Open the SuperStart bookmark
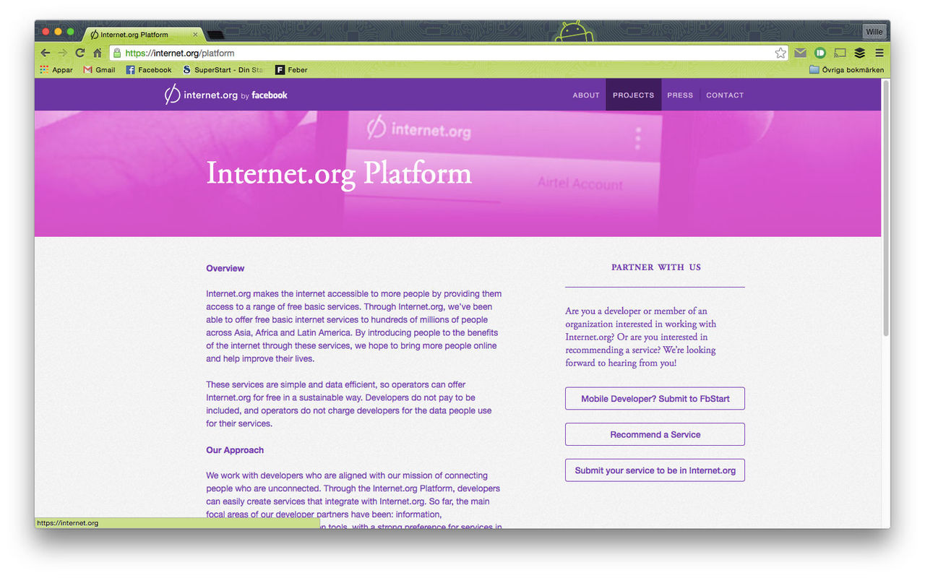This screenshot has height=578, width=925. pos(223,70)
